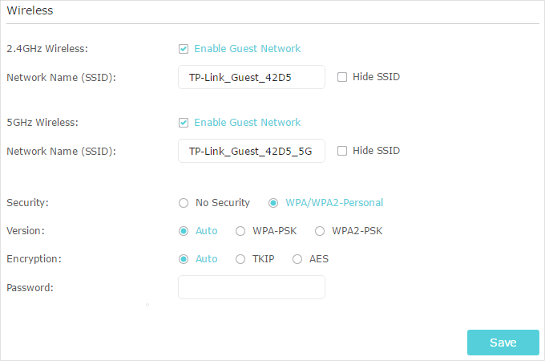Click the 2.4GHz network name field
545x361 pixels.
click(252, 77)
